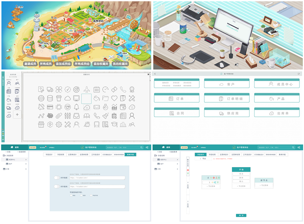Choose the piggy bank icon
This screenshot has height=224, width=304.
pos(50,116)
